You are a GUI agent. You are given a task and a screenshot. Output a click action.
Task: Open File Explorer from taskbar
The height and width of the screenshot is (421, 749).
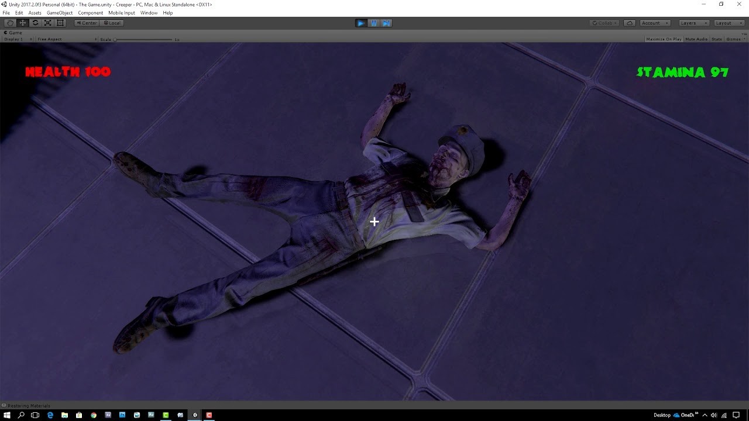[64, 415]
